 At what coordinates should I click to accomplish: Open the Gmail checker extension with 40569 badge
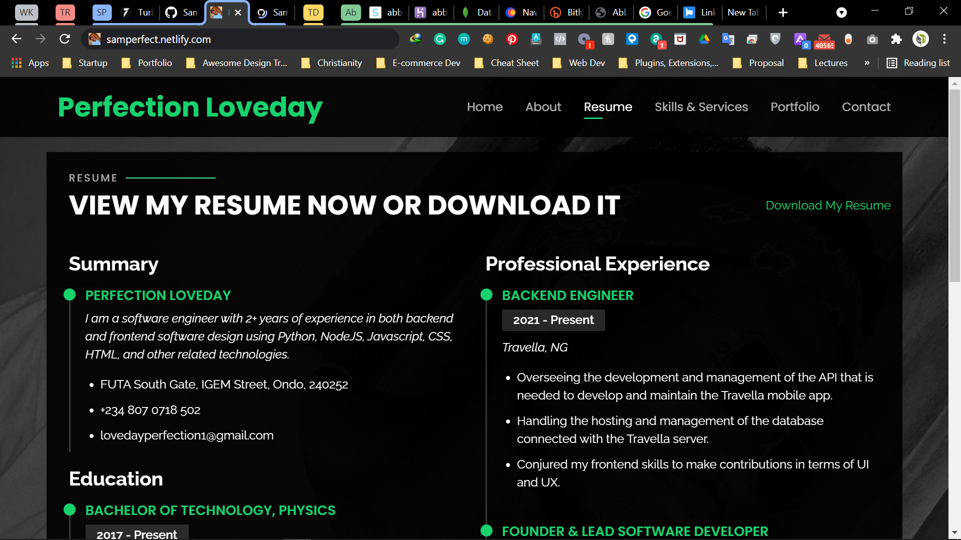[824, 40]
